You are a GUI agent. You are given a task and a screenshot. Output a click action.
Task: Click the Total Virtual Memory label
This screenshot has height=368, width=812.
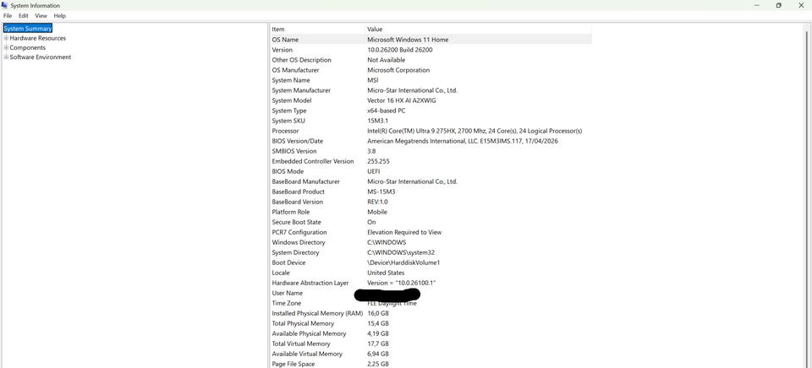coord(301,344)
